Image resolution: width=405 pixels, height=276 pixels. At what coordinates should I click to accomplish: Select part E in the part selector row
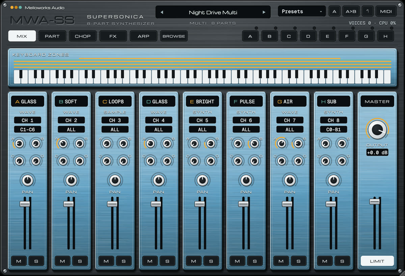327,36
